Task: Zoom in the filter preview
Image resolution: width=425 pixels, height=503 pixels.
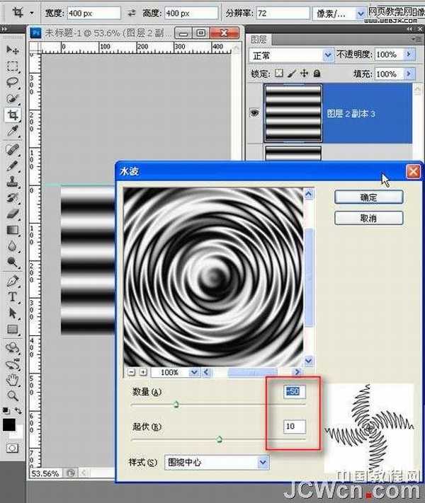Action: point(143,372)
